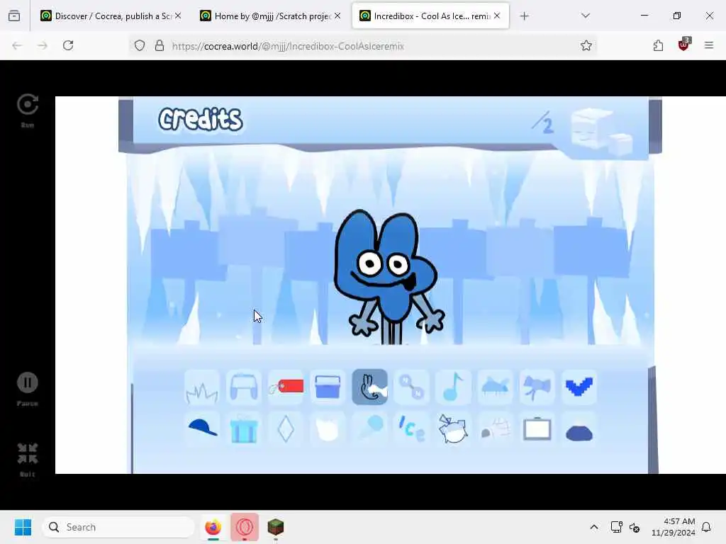Click the highlighted bunny hand icon
Viewport: 726px width, 544px height.
(369, 387)
